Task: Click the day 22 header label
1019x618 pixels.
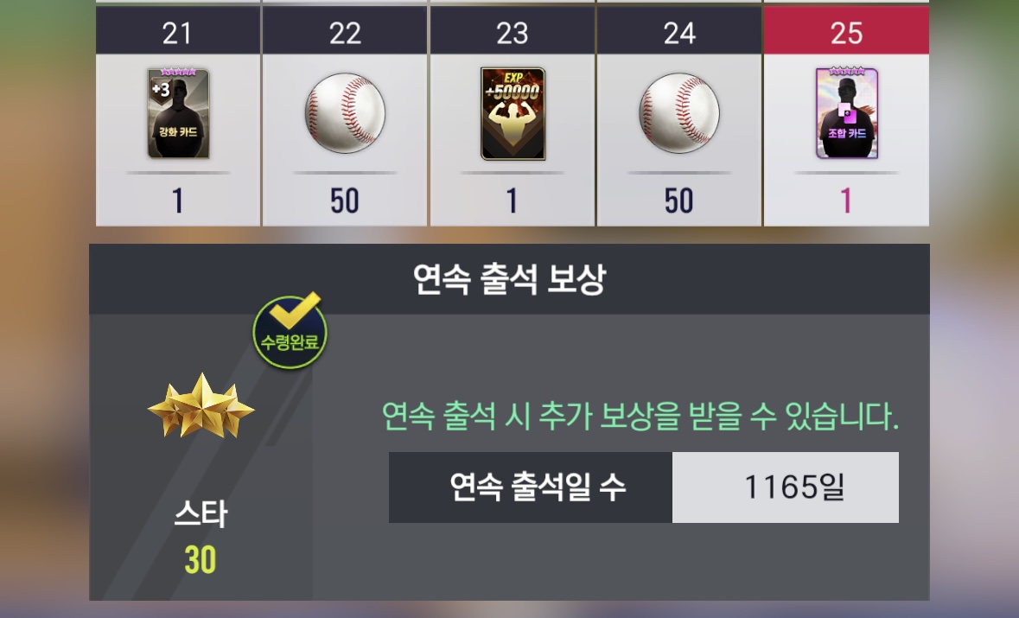Action: 345,32
